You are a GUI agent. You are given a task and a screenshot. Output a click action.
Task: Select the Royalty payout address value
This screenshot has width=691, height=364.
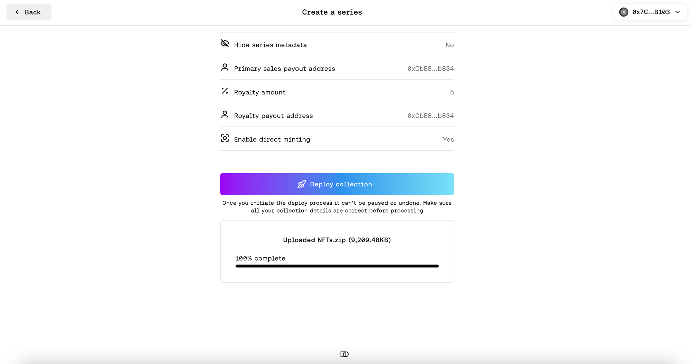point(430,116)
